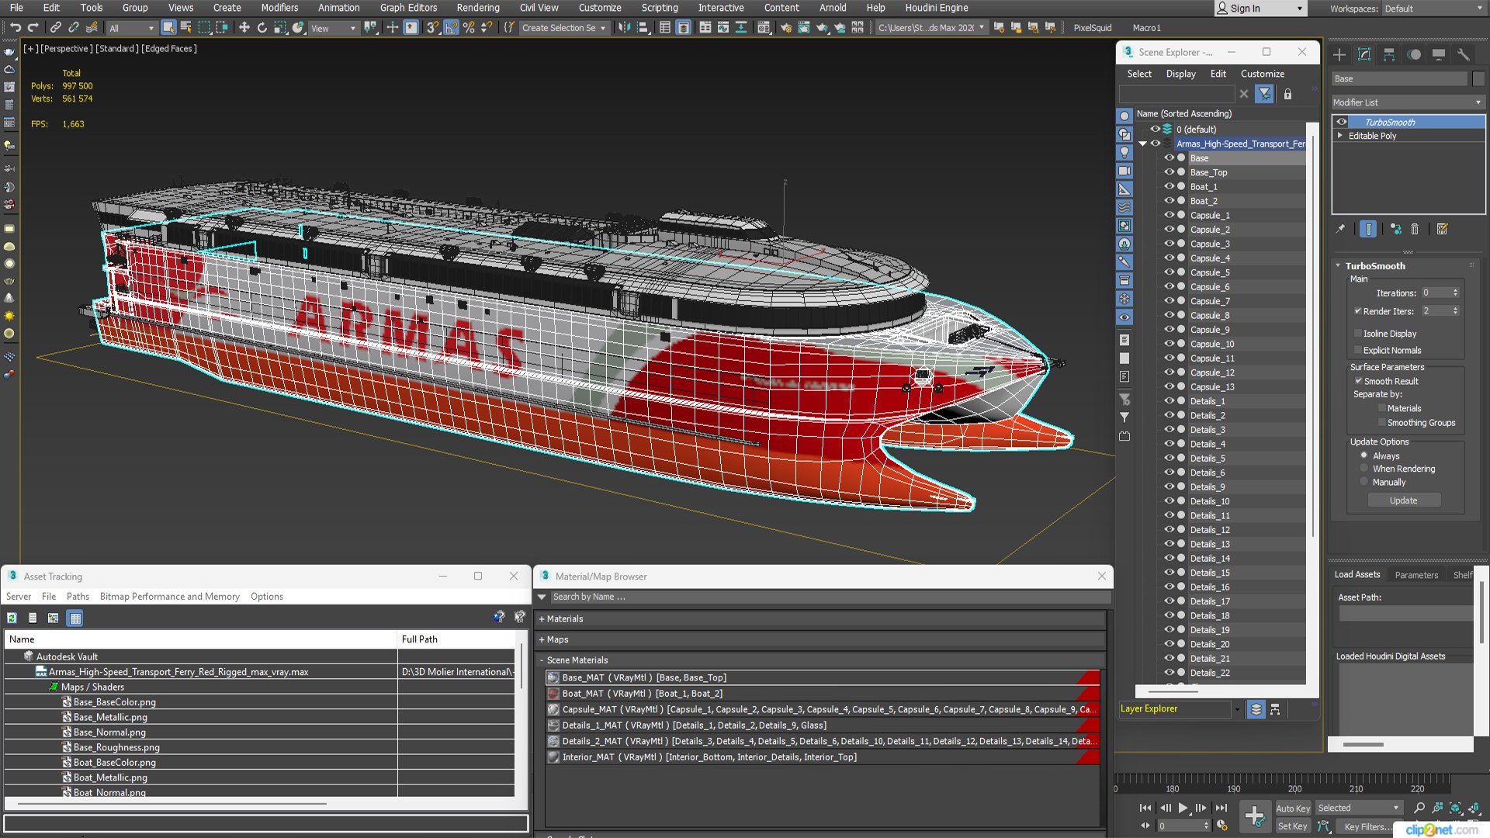Select the When Rendering radio option
Image resolution: width=1490 pixels, height=838 pixels.
tap(1364, 469)
